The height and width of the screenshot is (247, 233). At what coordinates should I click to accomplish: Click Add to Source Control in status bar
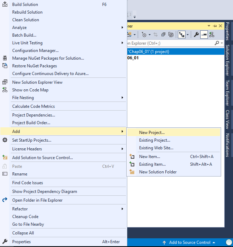[x=189, y=242]
